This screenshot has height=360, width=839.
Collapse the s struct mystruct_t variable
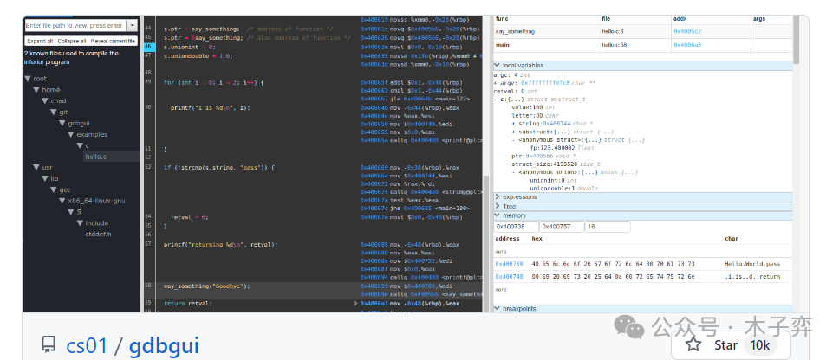pos(495,100)
